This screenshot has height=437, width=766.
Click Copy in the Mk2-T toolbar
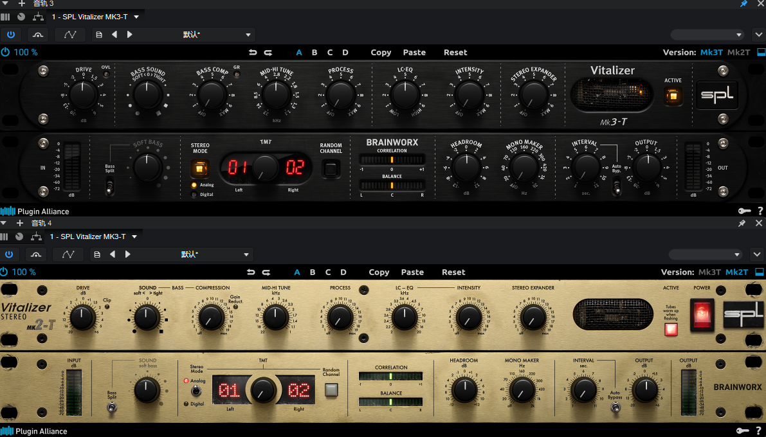379,272
